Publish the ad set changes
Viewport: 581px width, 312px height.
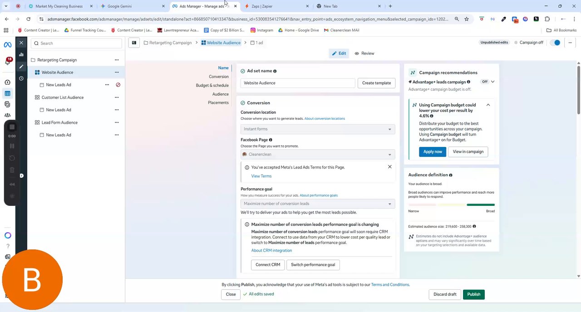(x=473, y=294)
